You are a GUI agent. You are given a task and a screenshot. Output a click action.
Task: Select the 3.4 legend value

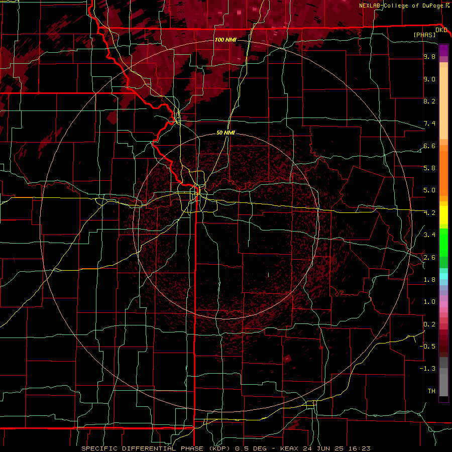pos(429,235)
